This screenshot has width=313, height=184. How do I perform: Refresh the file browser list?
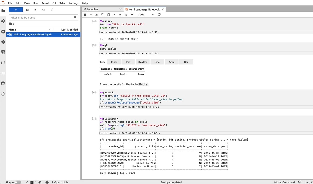pos(43,9)
